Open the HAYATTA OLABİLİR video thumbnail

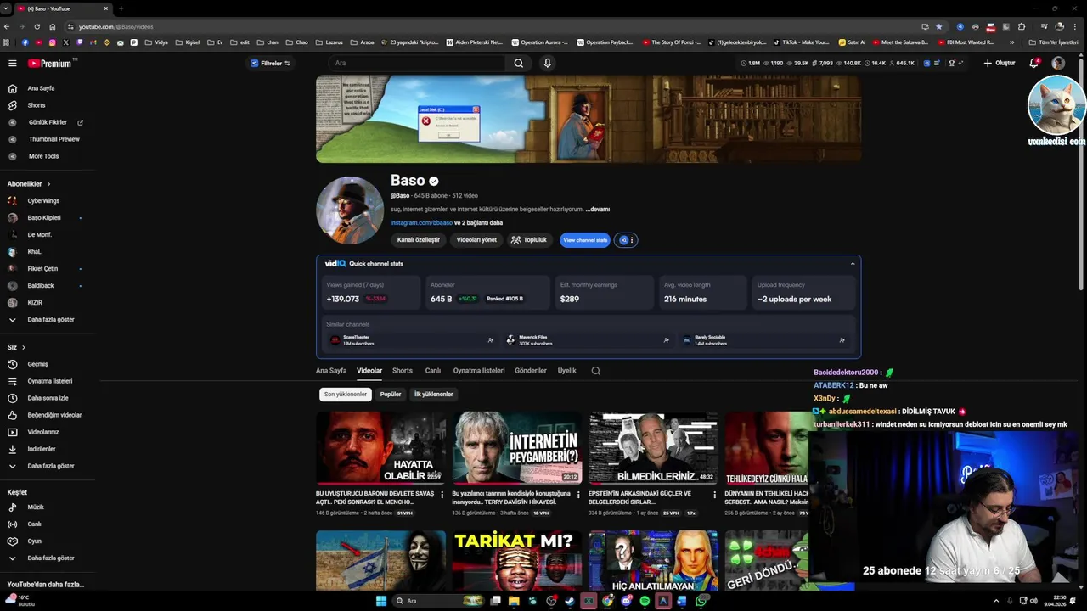tap(380, 448)
